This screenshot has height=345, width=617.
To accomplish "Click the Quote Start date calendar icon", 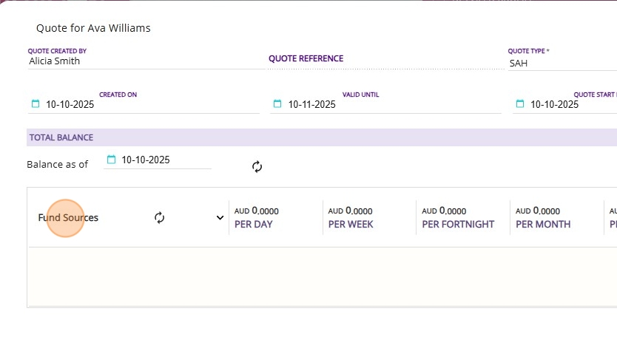I will click(x=520, y=104).
